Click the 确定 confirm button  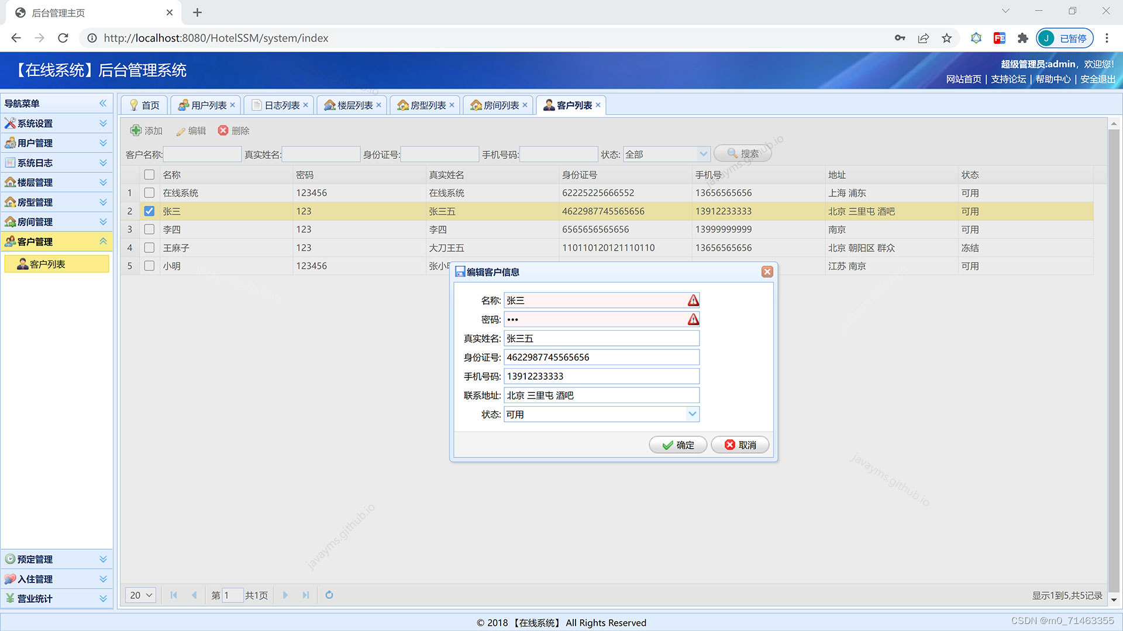678,445
